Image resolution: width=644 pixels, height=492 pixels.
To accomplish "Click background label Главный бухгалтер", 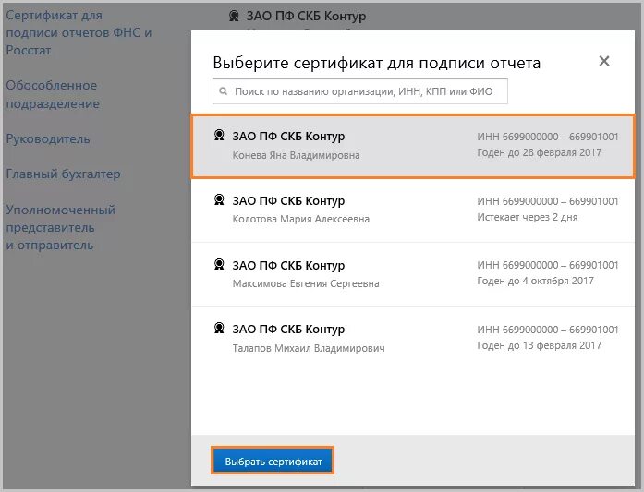I will tap(63, 174).
